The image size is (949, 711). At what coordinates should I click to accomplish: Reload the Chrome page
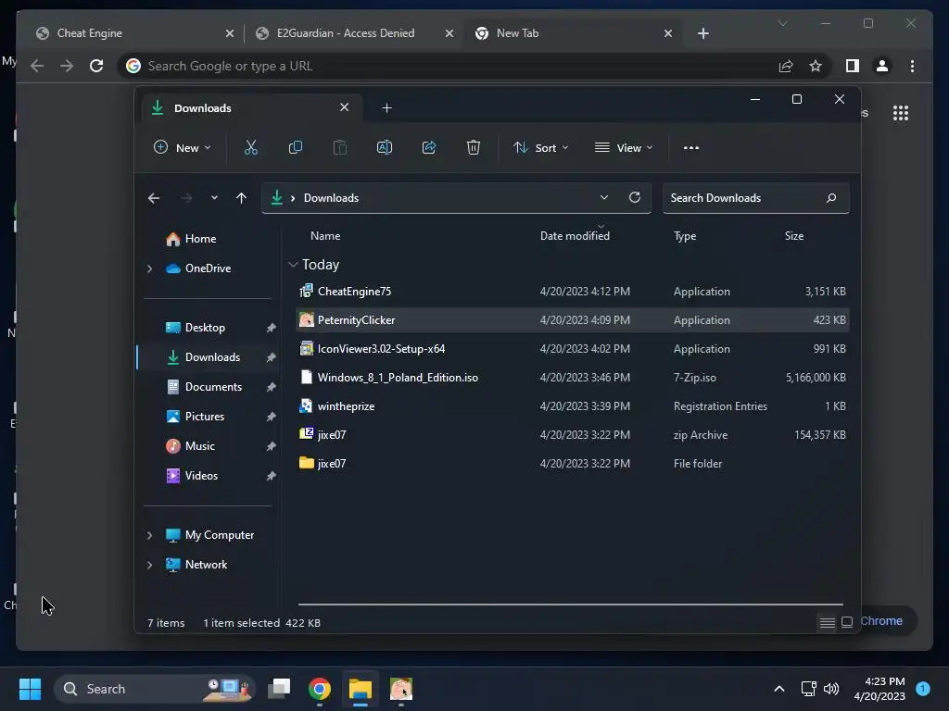[96, 66]
